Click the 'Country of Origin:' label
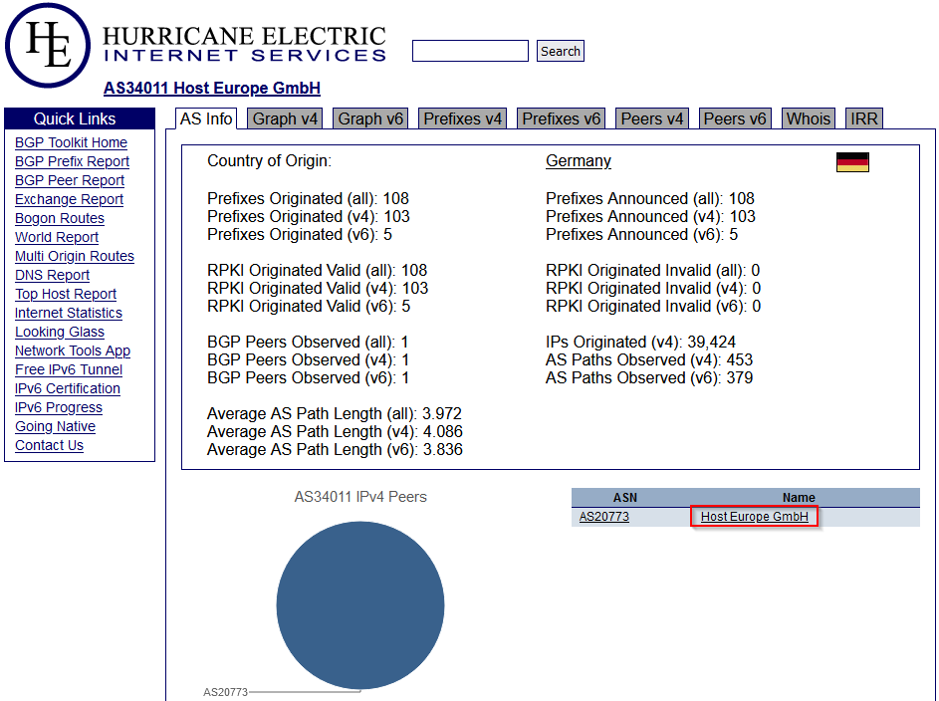This screenshot has height=701, width=939. point(270,161)
